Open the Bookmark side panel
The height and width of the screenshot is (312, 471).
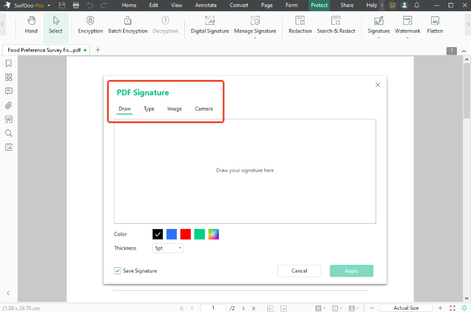[x=9, y=64]
